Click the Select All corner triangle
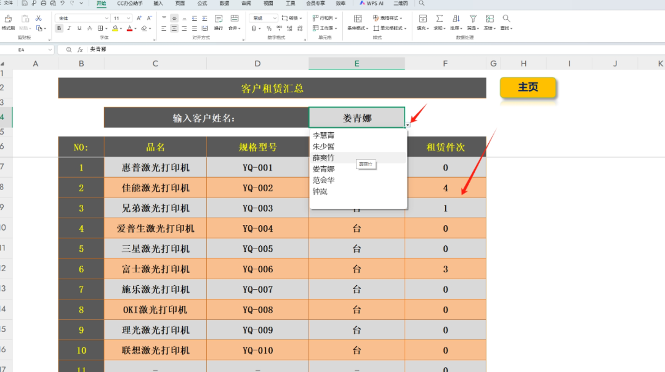Screen dimensions: 665x372 pos(2,63)
